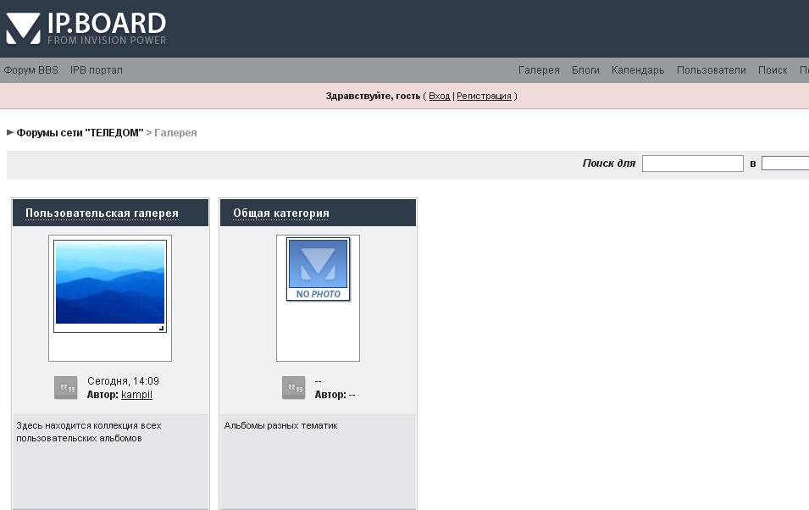
Task: Open the IPB портал menu item
Action: point(96,70)
